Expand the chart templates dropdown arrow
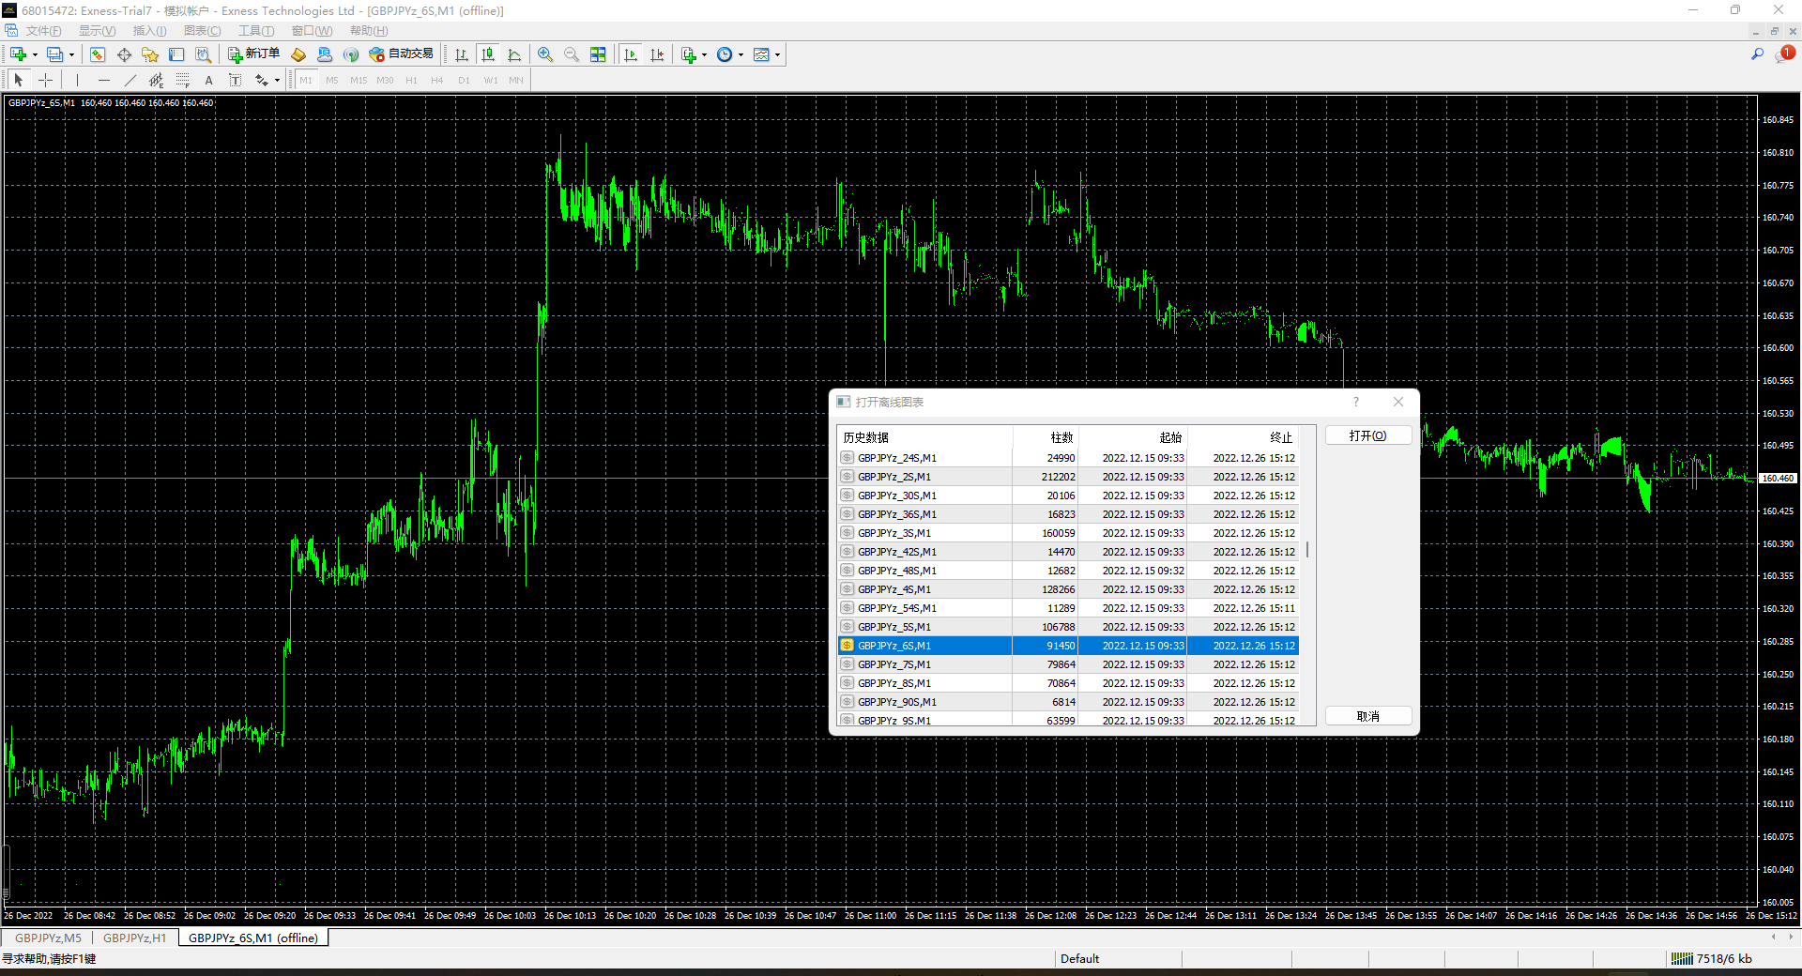Image resolution: width=1802 pixels, height=976 pixels. [x=777, y=54]
